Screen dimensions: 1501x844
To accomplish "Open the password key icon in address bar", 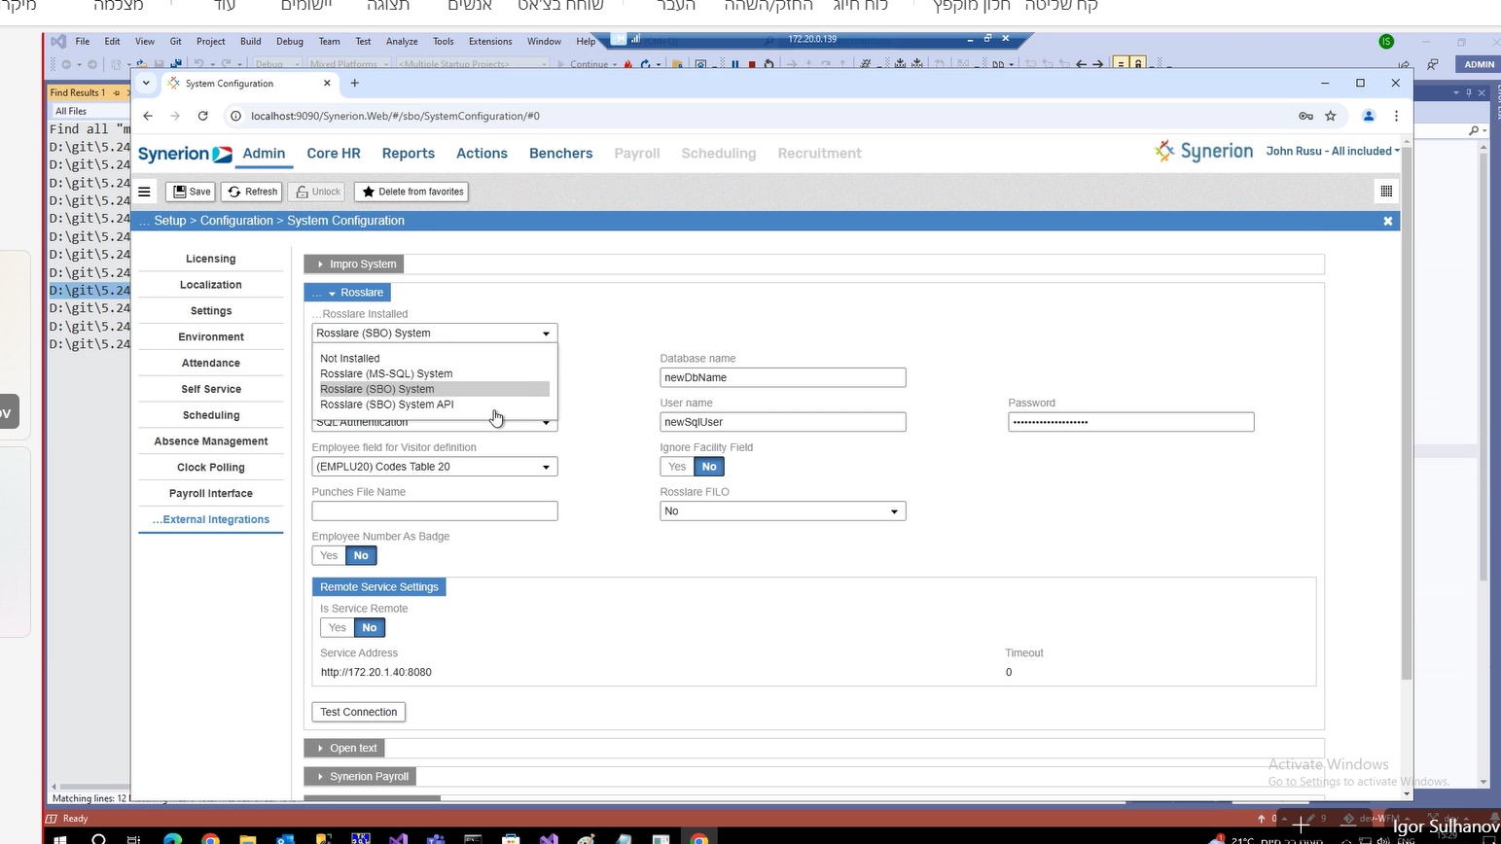I will 1305,116.
